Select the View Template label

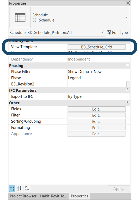(24, 47)
